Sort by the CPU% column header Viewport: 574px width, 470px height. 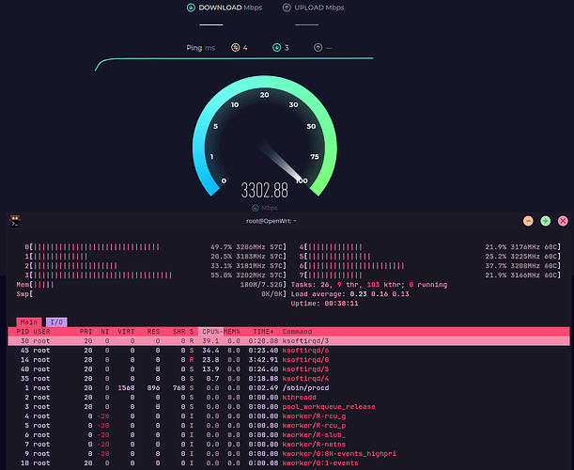[x=210, y=332]
